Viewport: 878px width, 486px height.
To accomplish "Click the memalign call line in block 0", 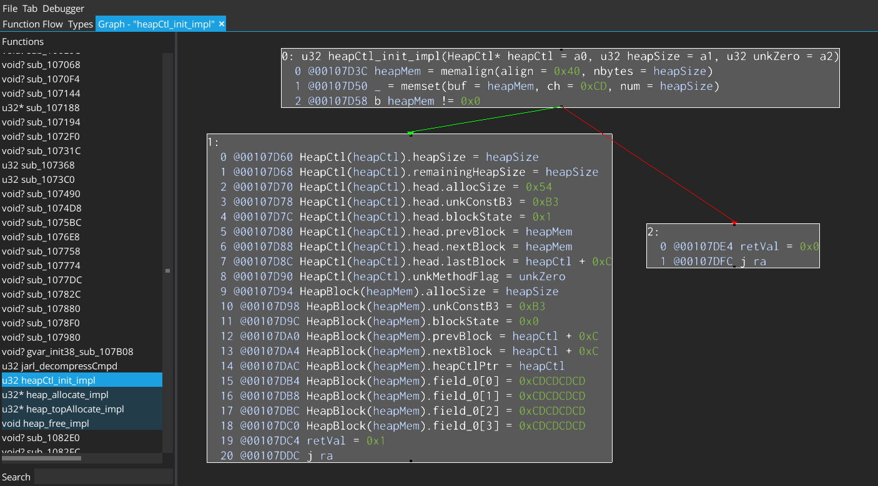I will 503,71.
